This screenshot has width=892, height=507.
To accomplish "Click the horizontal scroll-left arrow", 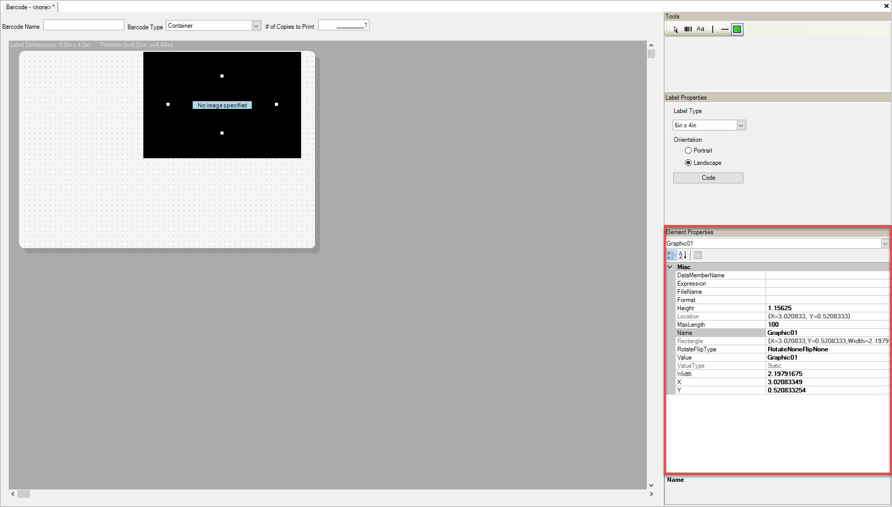I will (x=13, y=494).
